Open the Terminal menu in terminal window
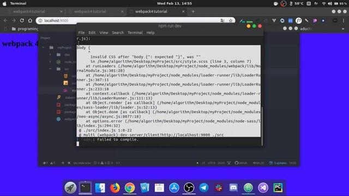The image size is (349, 196). tap(135, 33)
